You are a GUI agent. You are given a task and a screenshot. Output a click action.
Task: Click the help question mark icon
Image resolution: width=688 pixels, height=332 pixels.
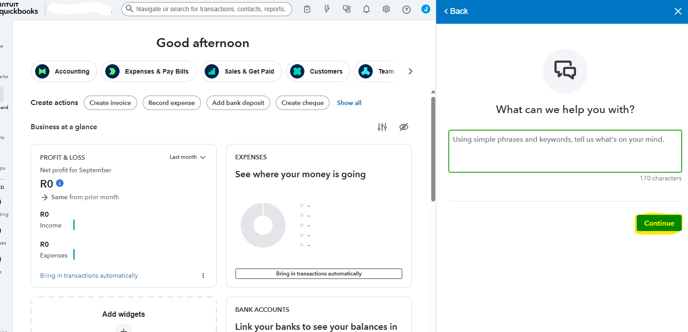407,9
